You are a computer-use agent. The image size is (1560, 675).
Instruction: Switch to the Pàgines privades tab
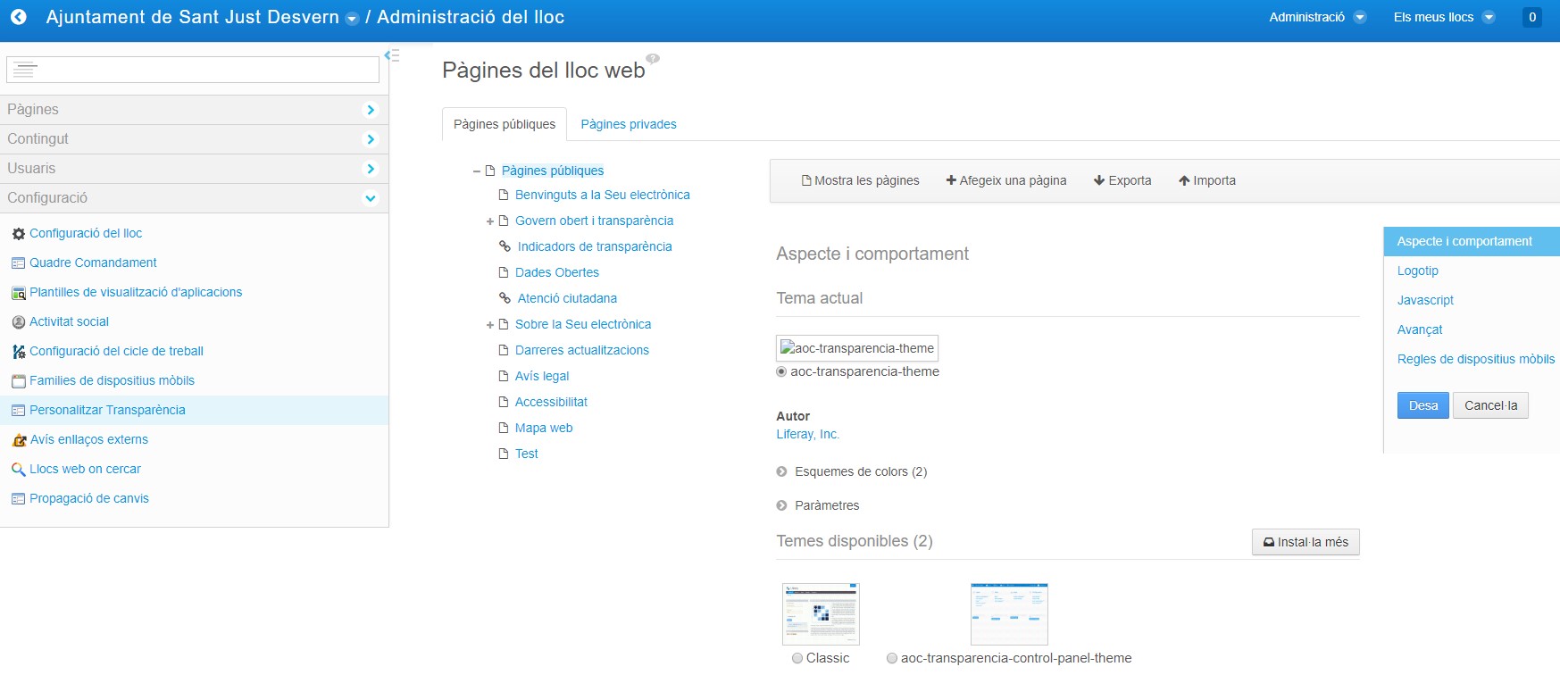tap(629, 124)
